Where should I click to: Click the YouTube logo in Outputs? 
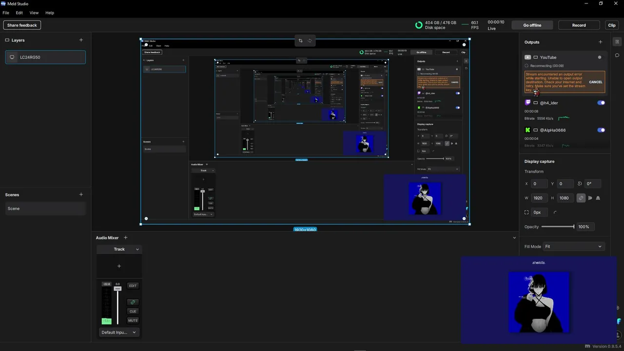coord(527,57)
